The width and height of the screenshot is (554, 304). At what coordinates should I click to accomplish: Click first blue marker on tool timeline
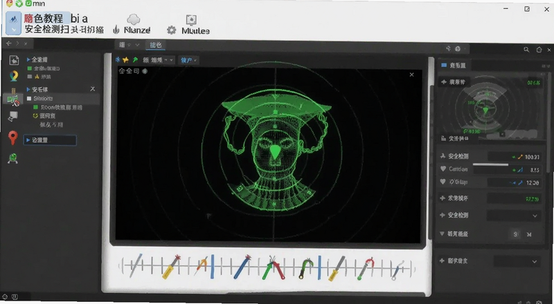coord(213,267)
